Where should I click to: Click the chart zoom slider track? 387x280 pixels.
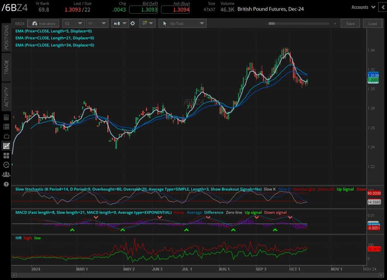tap(300, 24)
